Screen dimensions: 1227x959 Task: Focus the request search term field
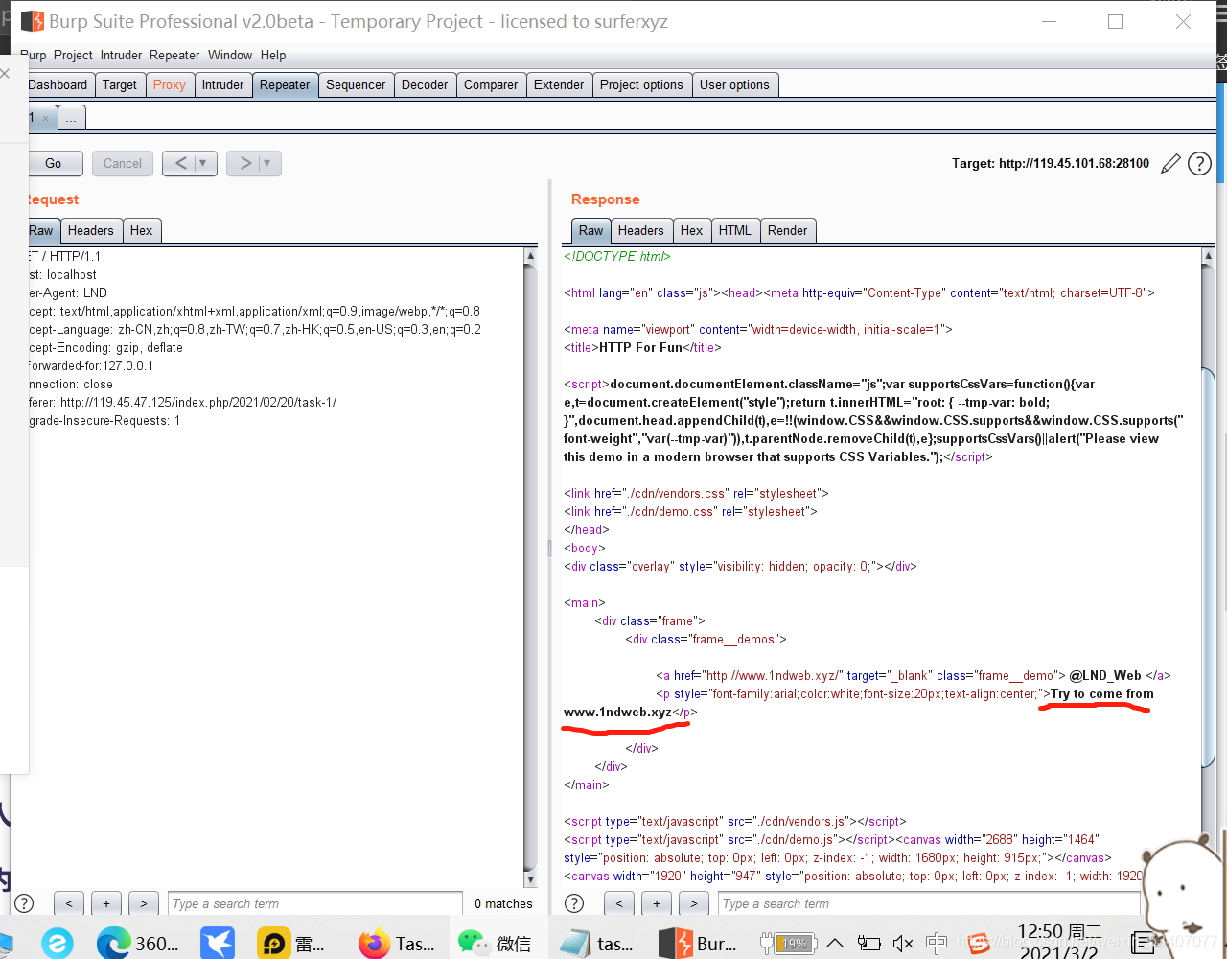click(x=315, y=903)
